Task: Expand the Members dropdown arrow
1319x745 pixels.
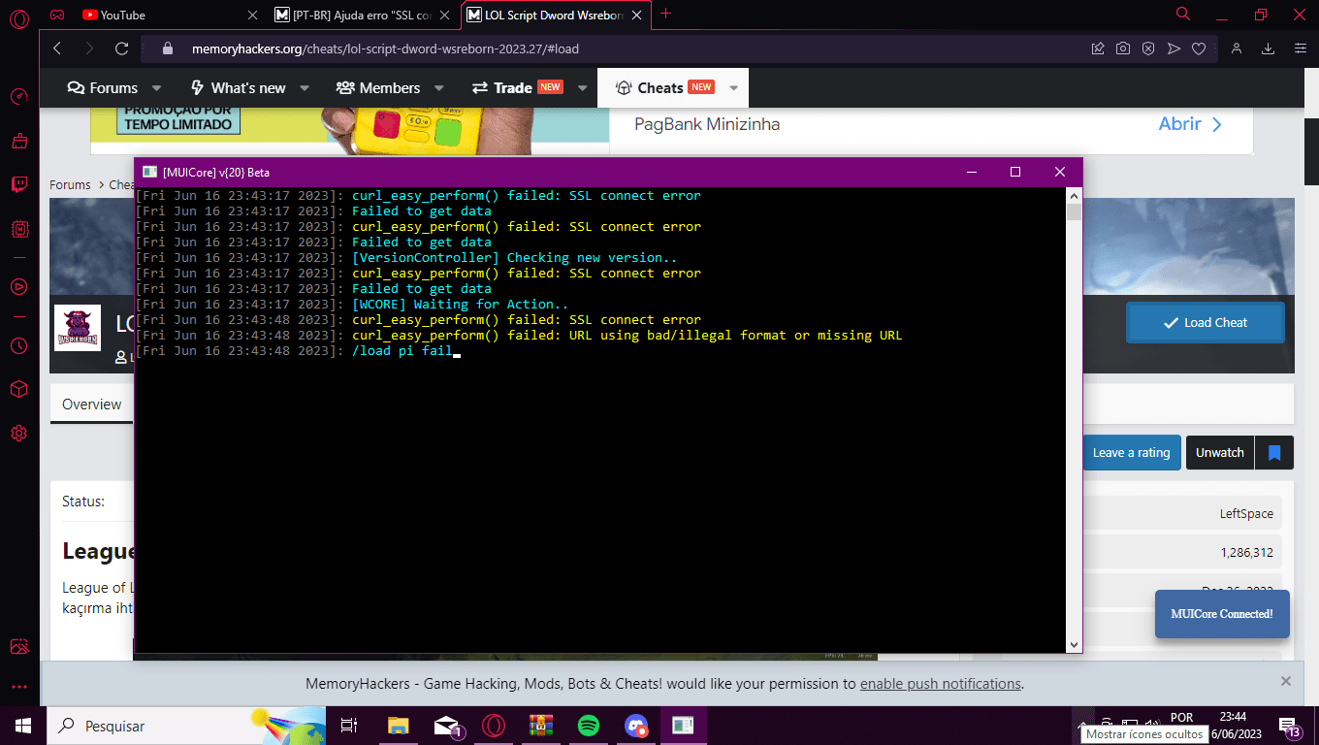Action: pyautogui.click(x=438, y=87)
